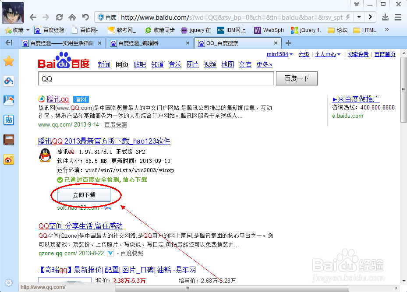Screen dimensions: 407x292
Task: Click the Baidu logo
Action: pyautogui.click(x=64, y=63)
